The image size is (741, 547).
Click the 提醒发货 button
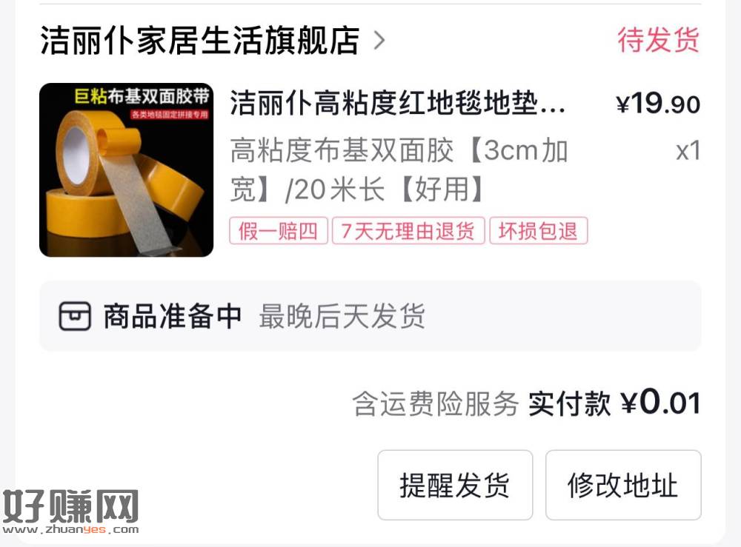click(455, 485)
